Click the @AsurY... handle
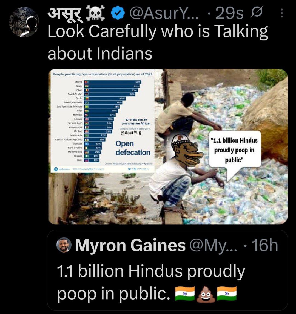 click(164, 14)
